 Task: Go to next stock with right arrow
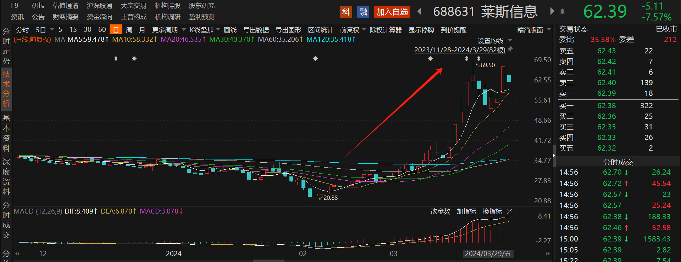552,11
